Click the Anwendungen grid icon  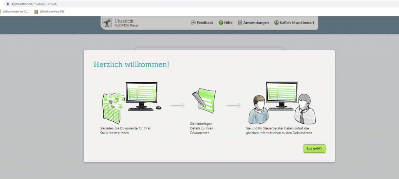(240, 23)
